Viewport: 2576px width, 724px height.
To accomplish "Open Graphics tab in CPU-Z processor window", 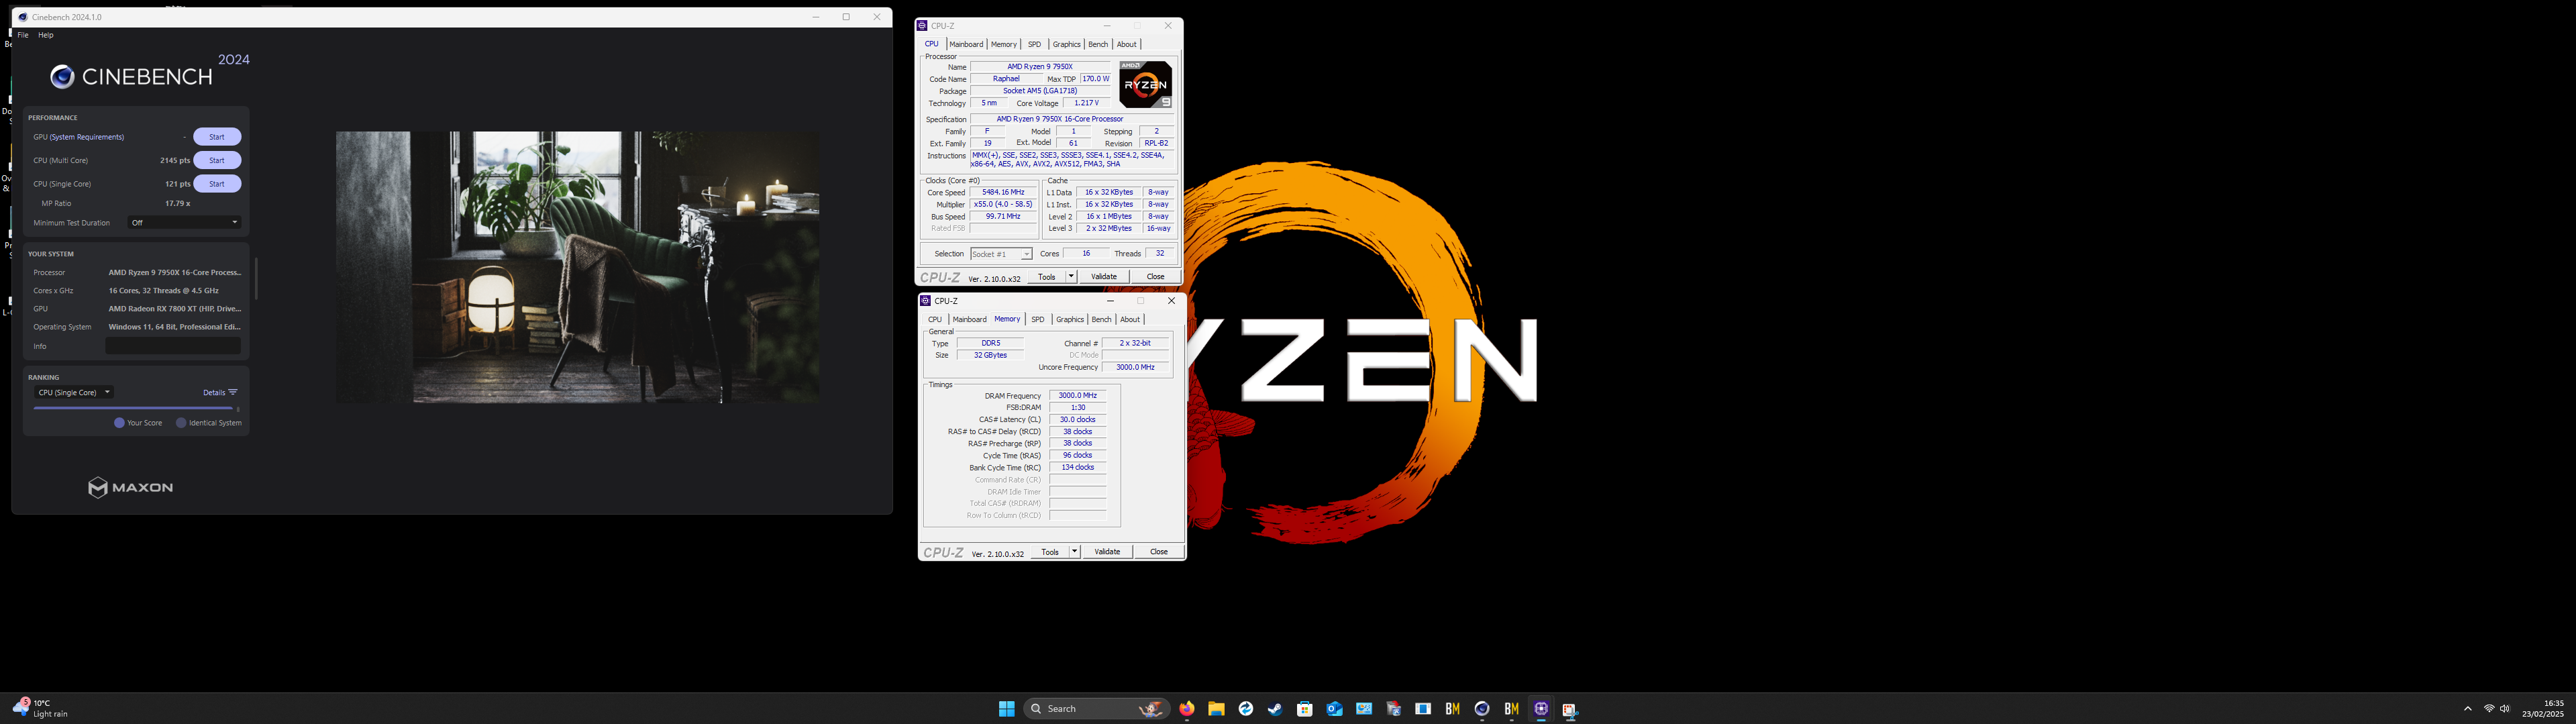I will [1066, 44].
